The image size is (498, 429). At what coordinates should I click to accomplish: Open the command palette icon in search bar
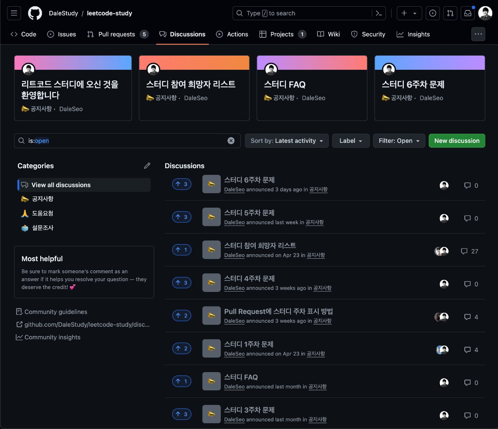(x=378, y=13)
